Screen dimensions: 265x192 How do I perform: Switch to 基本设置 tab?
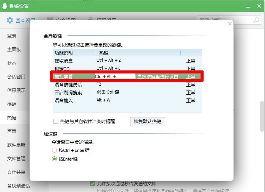(x=21, y=20)
